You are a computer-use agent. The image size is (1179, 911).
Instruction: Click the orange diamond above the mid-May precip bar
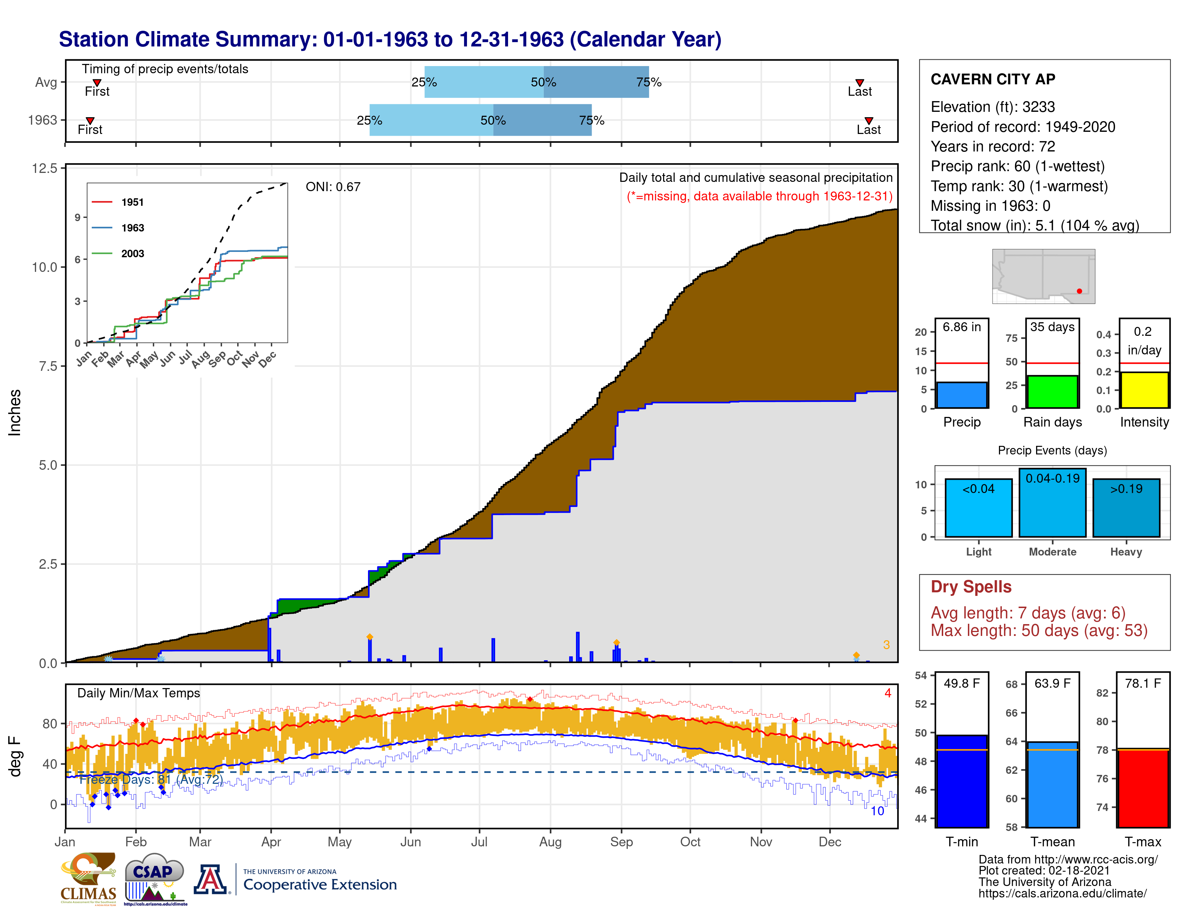click(x=370, y=637)
